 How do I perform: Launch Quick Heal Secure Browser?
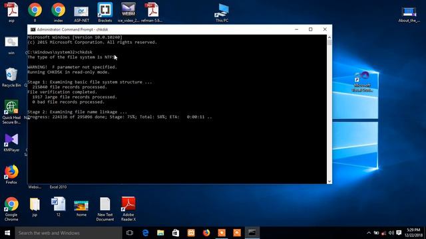(11, 112)
